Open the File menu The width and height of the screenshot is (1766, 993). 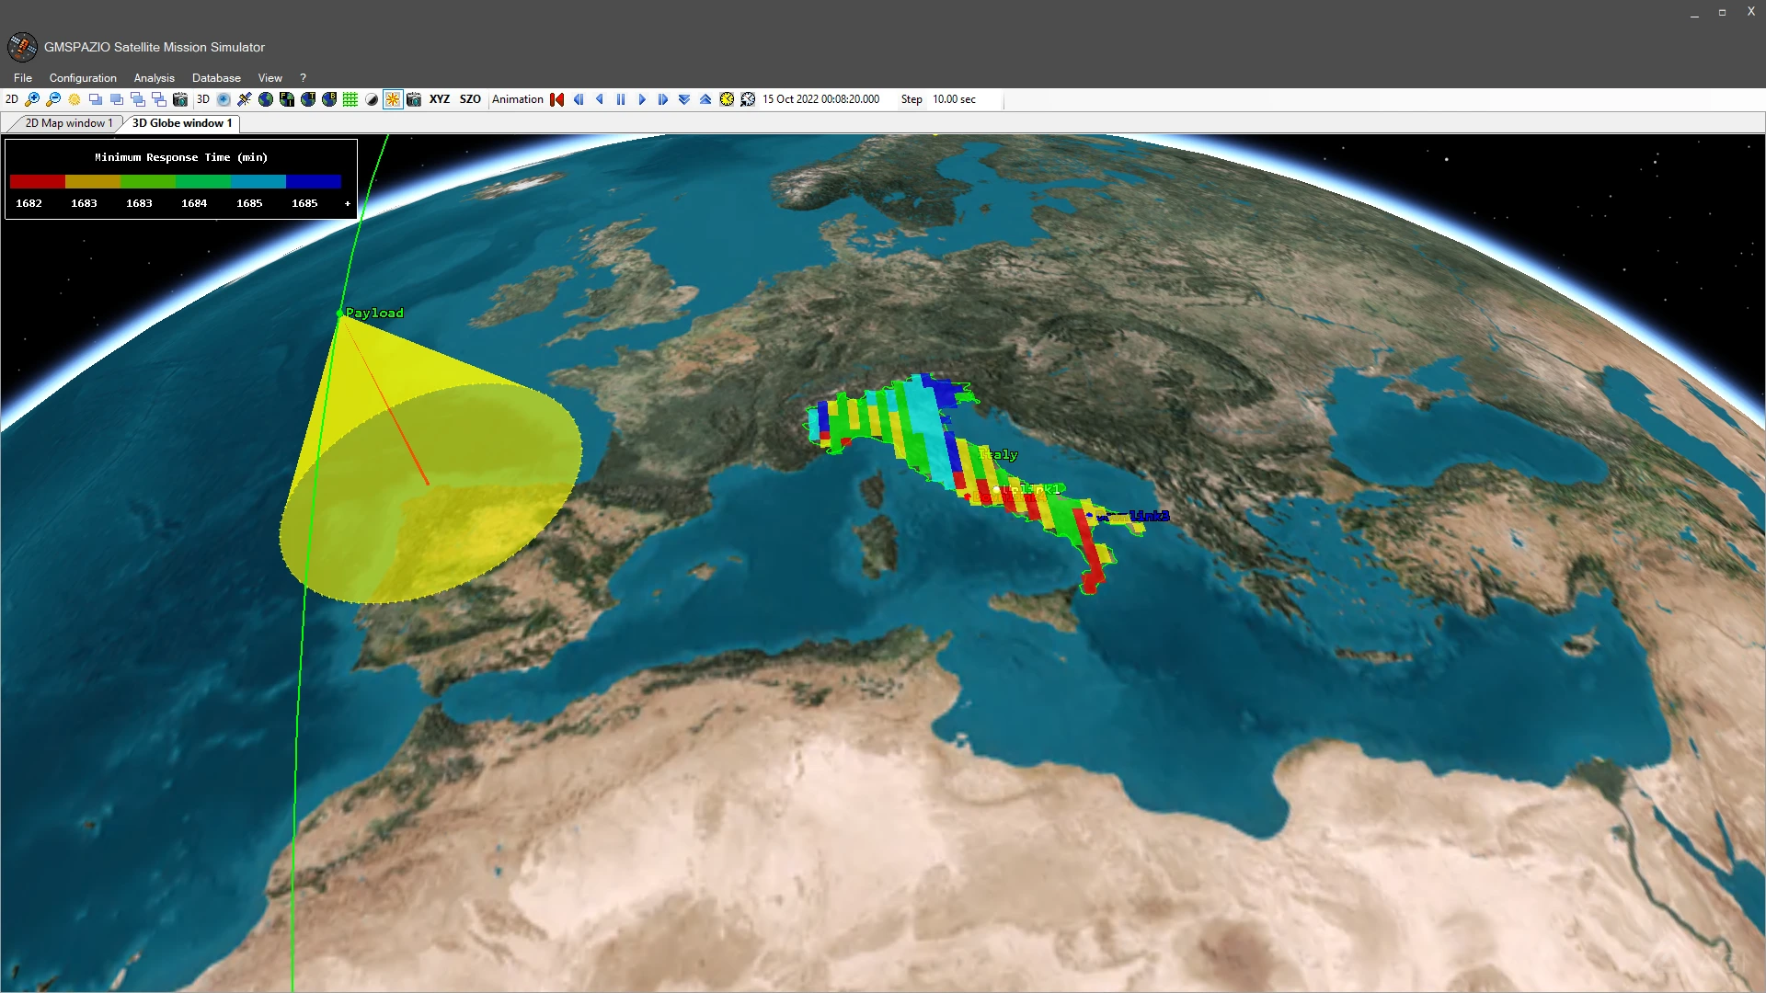click(x=23, y=78)
